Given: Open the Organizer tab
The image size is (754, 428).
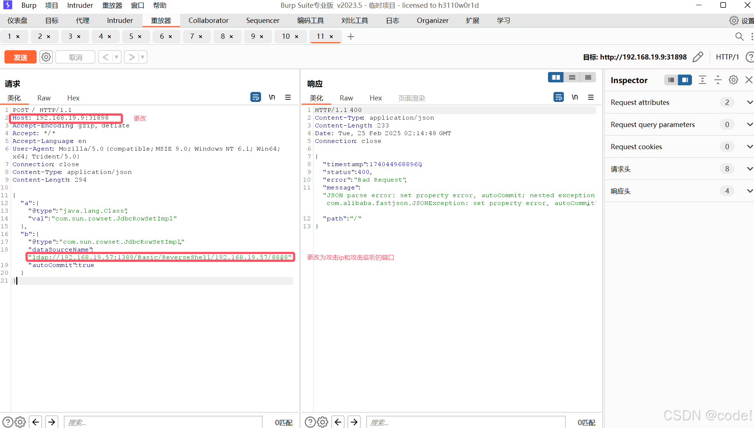Looking at the screenshot, I should pyautogui.click(x=433, y=21).
